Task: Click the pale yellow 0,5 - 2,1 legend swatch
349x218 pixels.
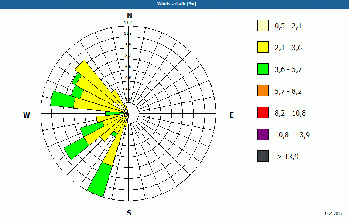Action: (263, 25)
